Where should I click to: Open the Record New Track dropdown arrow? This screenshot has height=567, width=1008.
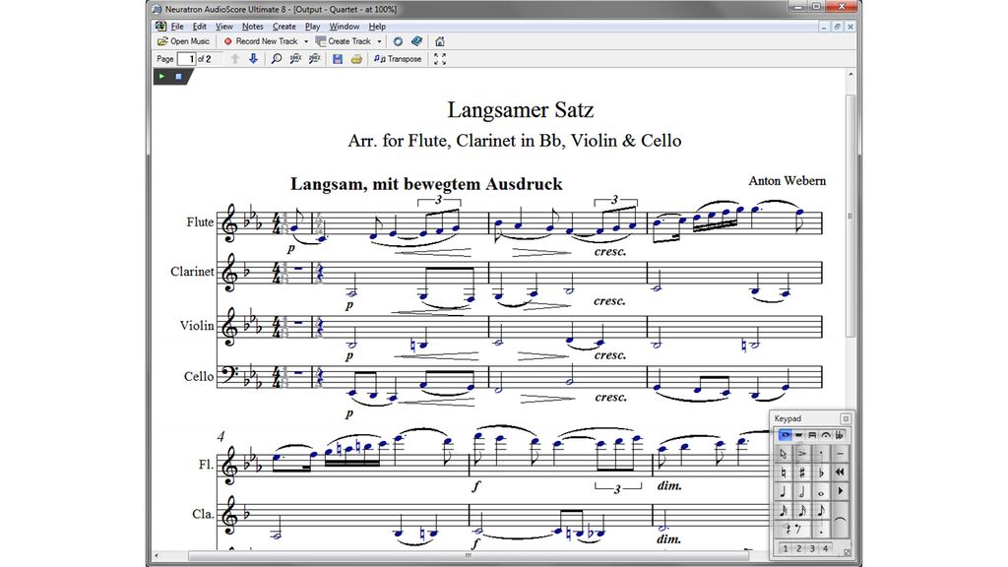(306, 41)
